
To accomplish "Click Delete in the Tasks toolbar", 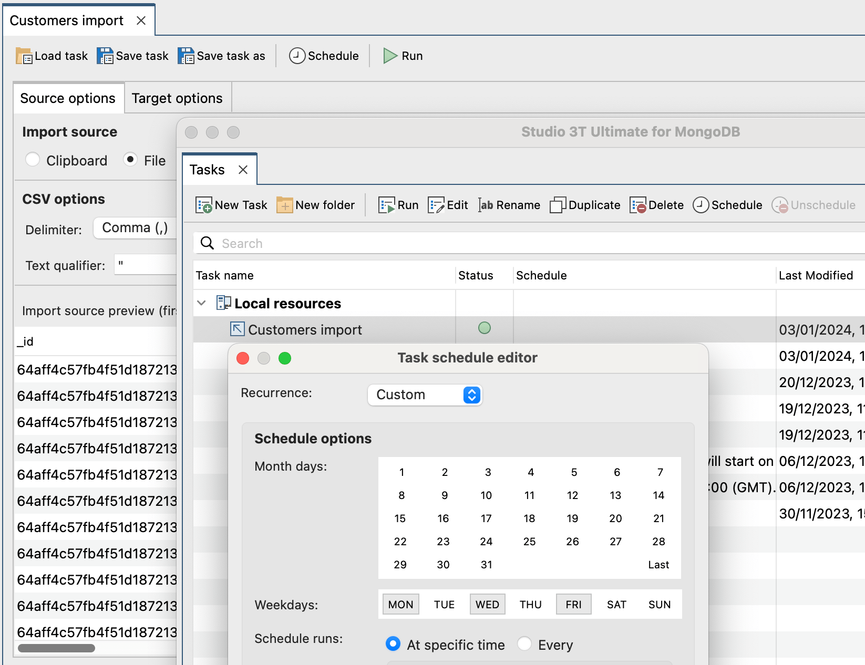I will click(x=656, y=205).
